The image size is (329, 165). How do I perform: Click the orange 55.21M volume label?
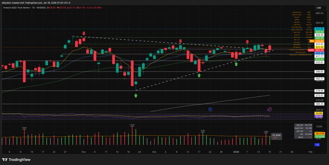point(320,133)
